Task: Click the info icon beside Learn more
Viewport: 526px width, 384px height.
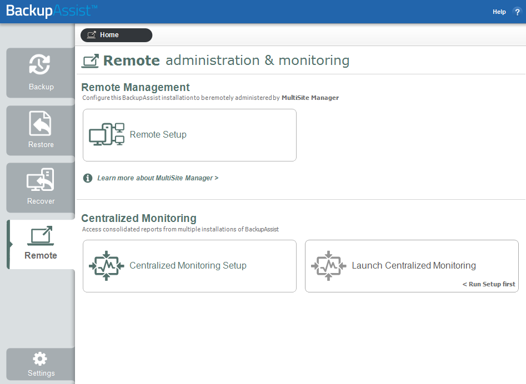Action: click(x=88, y=178)
